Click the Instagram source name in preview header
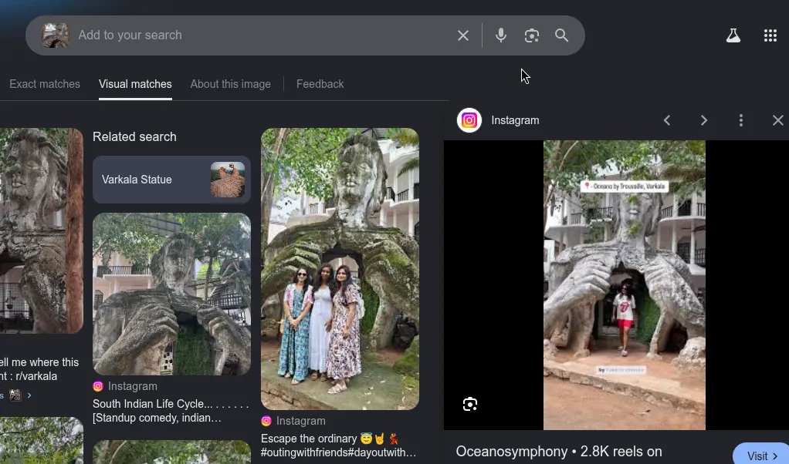The width and height of the screenshot is (789, 464). coord(515,120)
